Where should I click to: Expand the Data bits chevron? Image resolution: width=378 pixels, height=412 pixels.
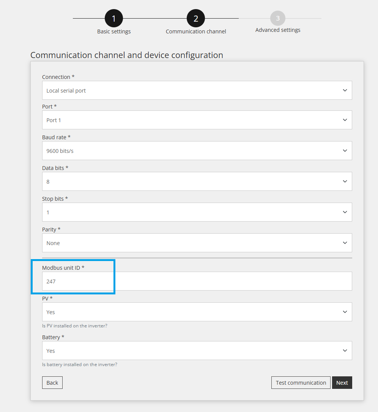point(345,181)
